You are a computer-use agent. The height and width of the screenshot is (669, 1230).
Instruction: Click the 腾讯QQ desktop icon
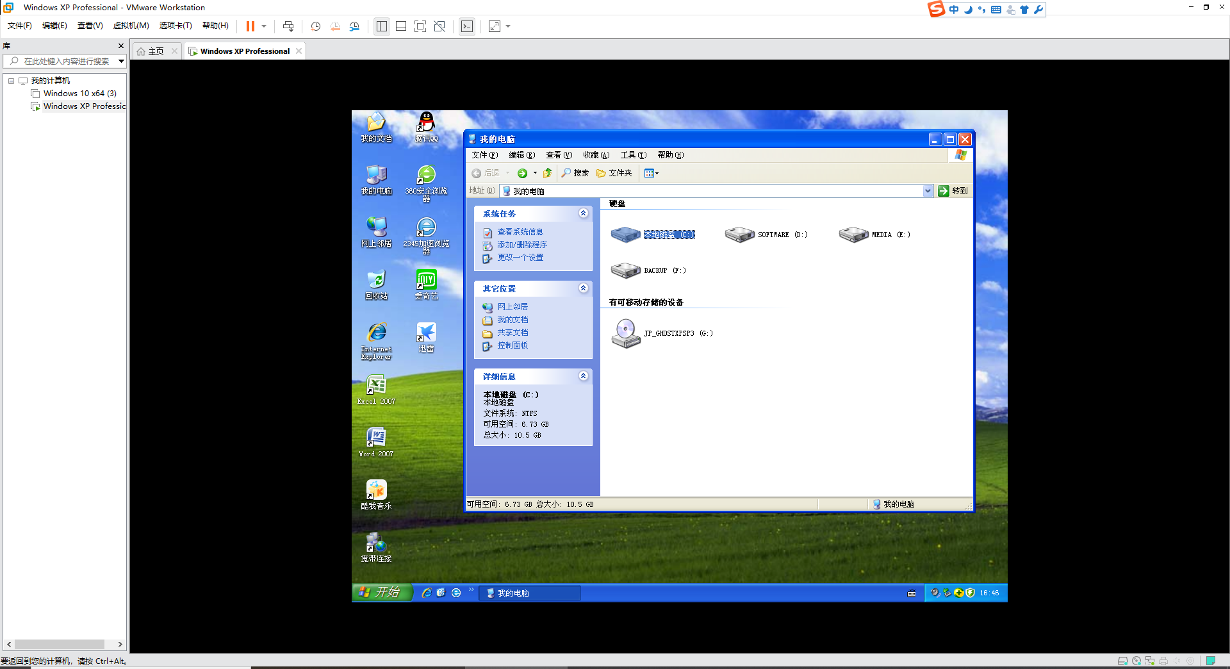pyautogui.click(x=426, y=126)
